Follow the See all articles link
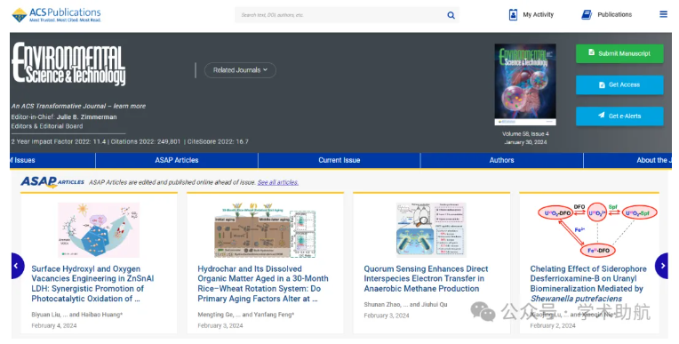The width and height of the screenshot is (679, 344). pos(278,182)
